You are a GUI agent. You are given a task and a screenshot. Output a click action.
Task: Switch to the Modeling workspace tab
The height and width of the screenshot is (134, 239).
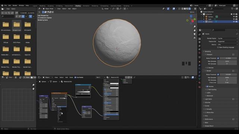[42, 6]
